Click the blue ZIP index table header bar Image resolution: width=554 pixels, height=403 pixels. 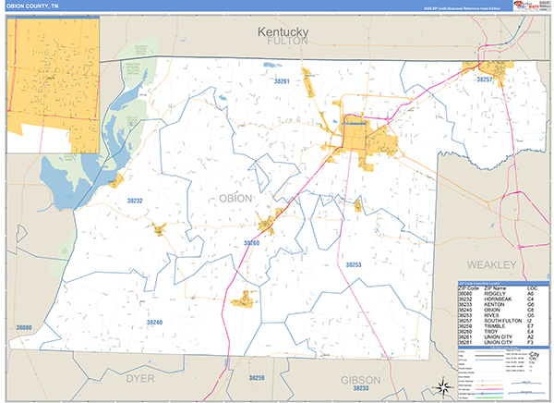(x=503, y=284)
